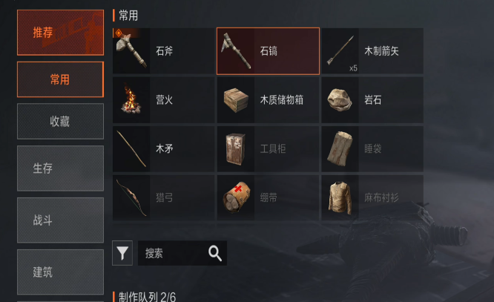Choose the rock (岩石) icon
The height and width of the screenshot is (302, 494).
click(x=340, y=100)
